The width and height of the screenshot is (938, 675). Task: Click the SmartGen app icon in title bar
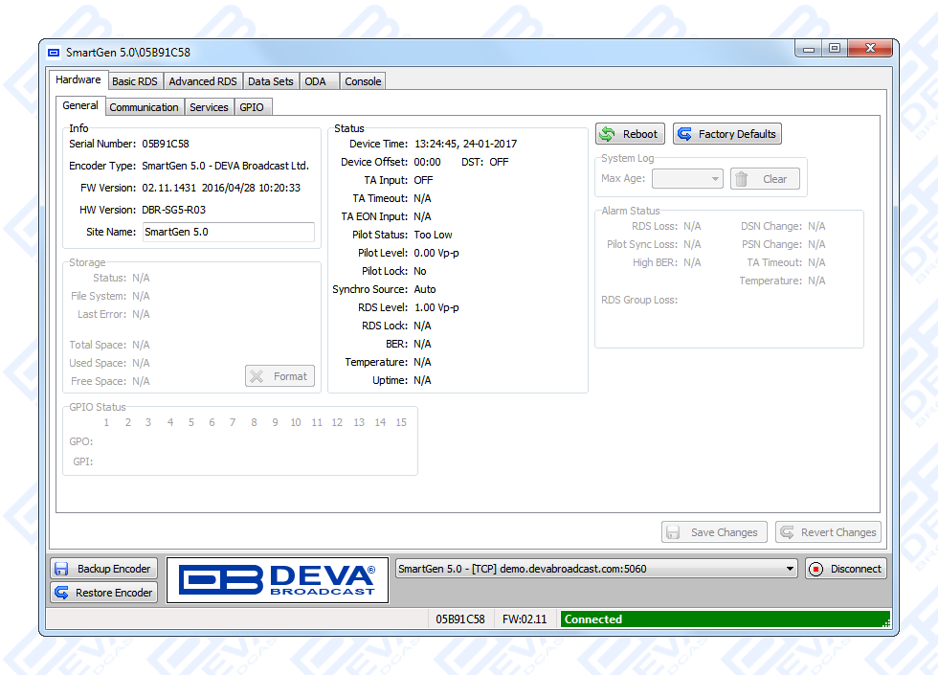(54, 52)
